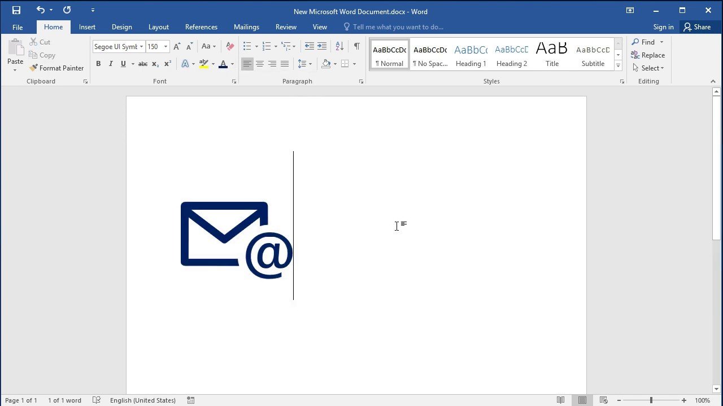Click the Replace button
723x406 pixels.
[x=648, y=55]
